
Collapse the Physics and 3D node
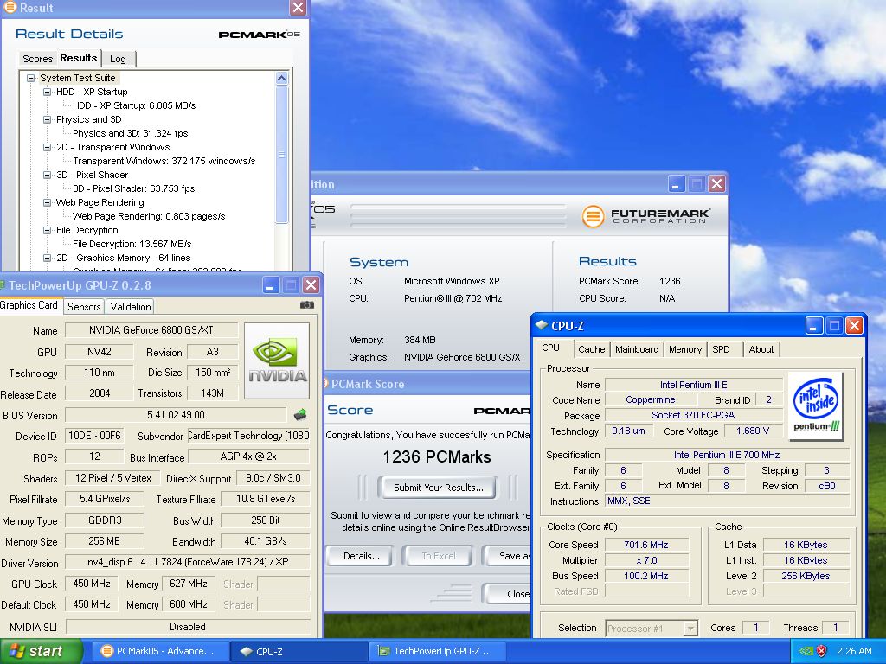47,119
